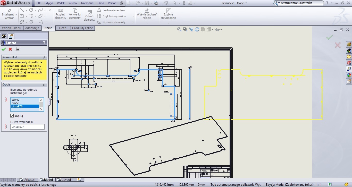Toggle the Kopiuj checkbox

[x=12, y=116]
